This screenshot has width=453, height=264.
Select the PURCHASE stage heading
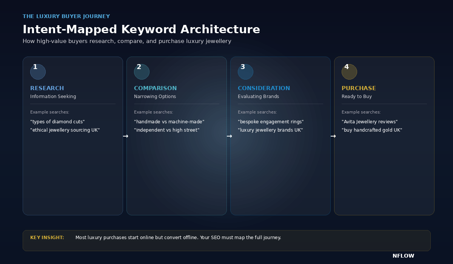(359, 88)
